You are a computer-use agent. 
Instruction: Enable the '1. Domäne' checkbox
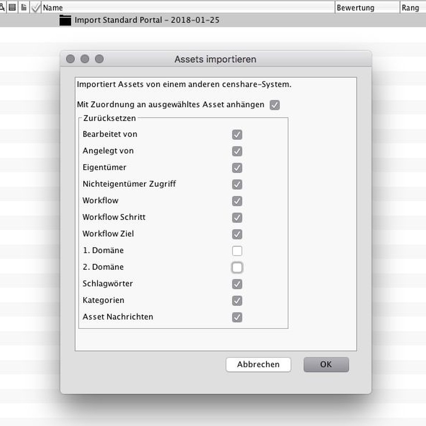click(237, 251)
